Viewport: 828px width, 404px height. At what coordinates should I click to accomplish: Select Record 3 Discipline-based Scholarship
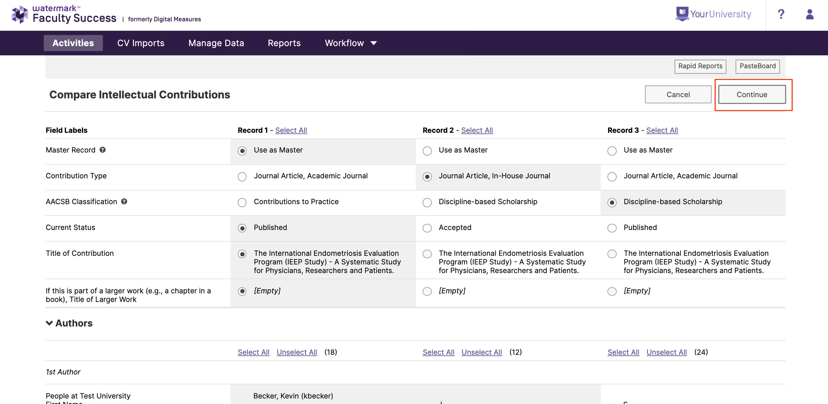click(x=612, y=203)
